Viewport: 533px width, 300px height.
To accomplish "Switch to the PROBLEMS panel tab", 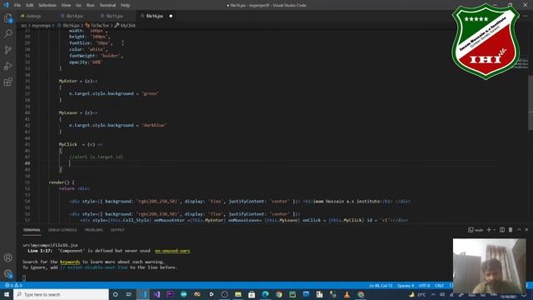I will point(93,230).
